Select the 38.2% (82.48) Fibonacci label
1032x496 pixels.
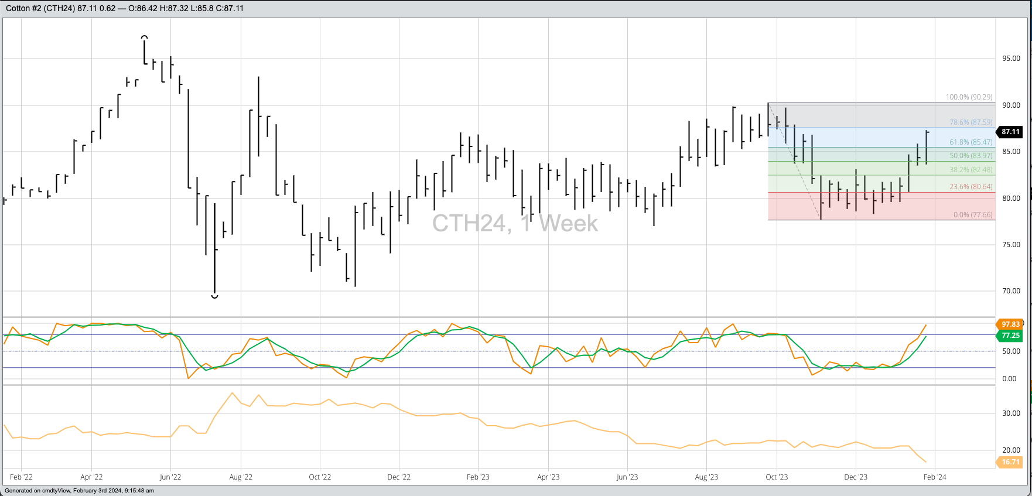click(x=971, y=170)
